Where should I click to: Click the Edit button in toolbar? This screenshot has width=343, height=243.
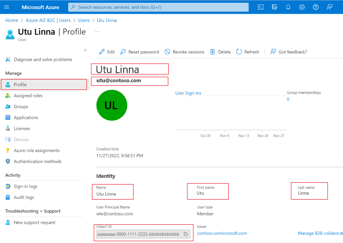pos(107,52)
